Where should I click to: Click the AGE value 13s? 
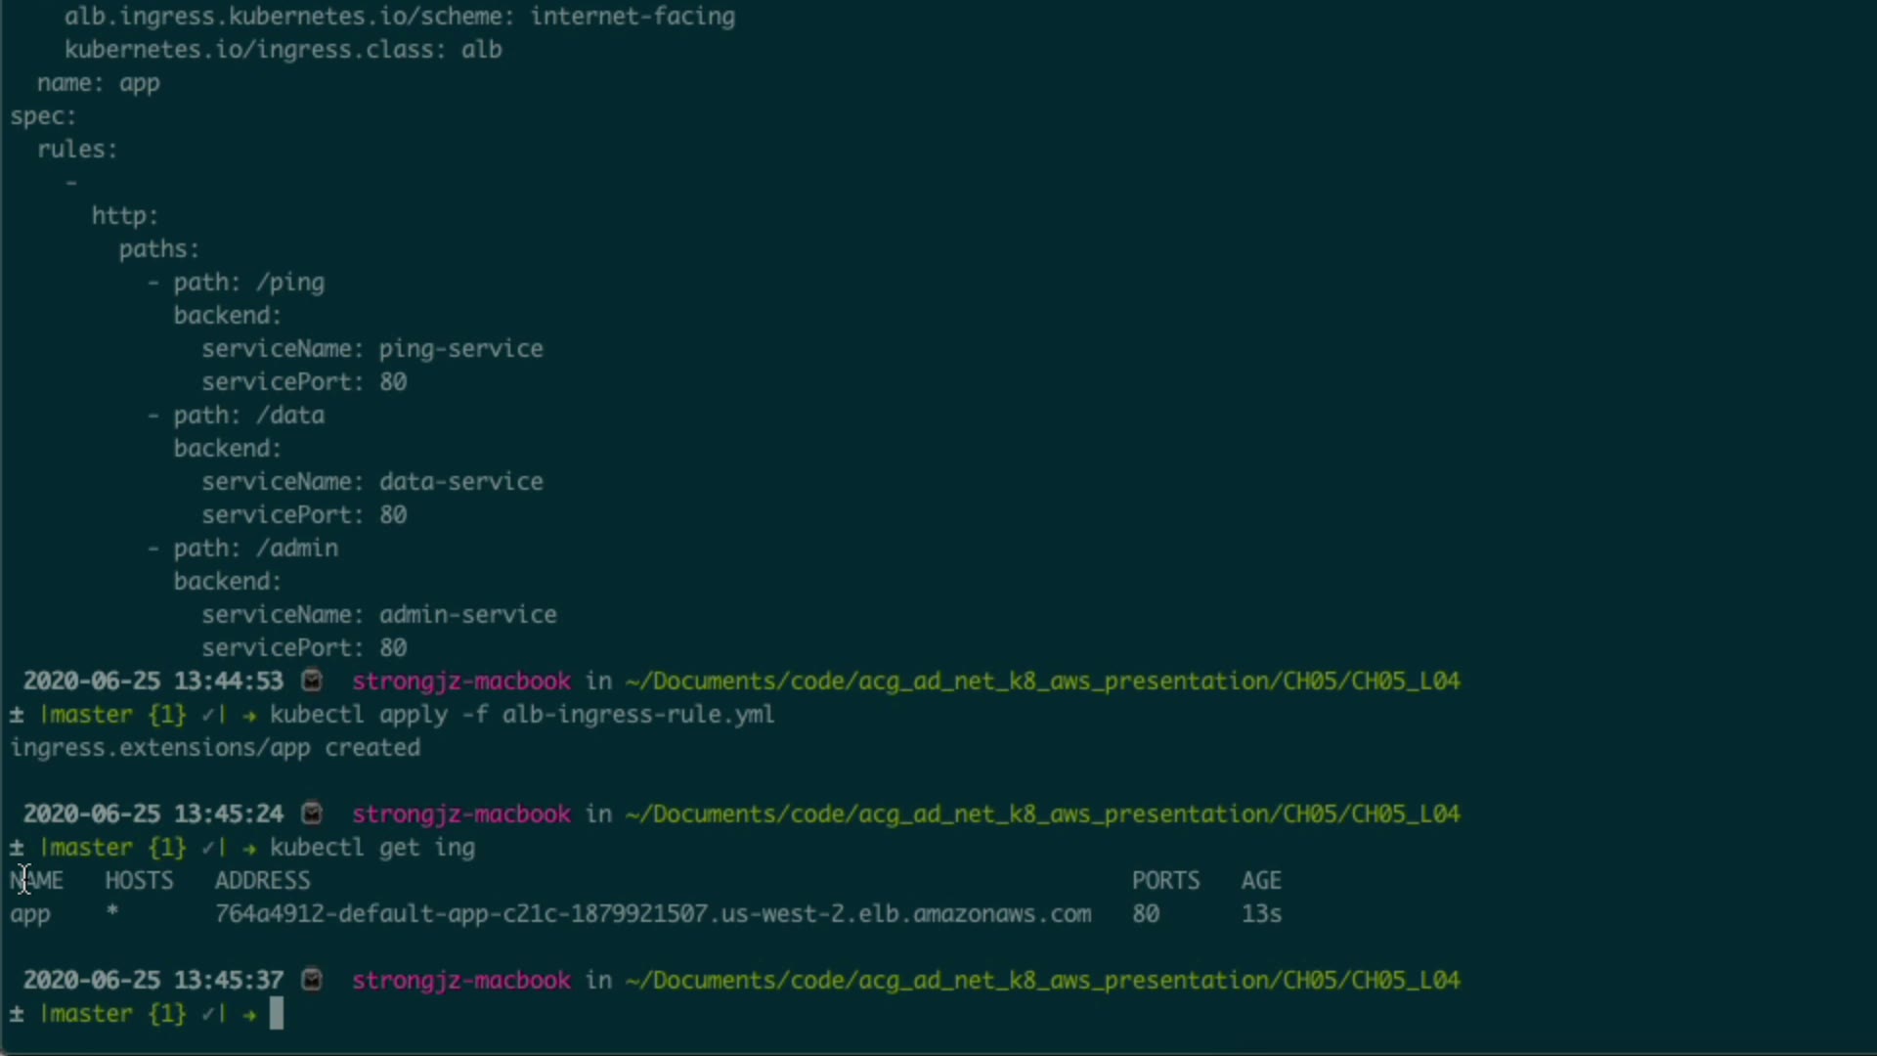pos(1261,914)
